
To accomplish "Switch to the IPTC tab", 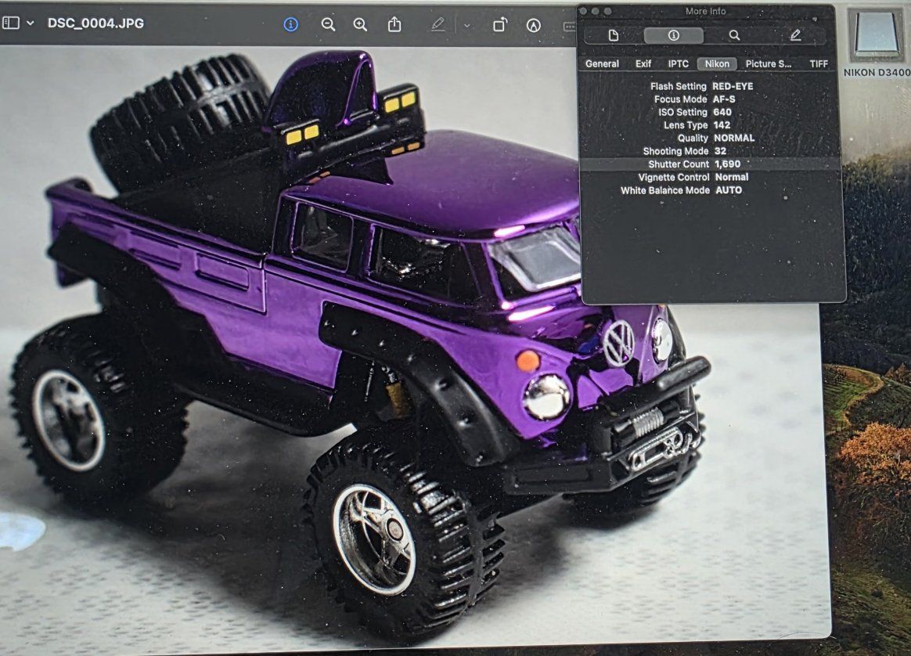I will [x=678, y=64].
